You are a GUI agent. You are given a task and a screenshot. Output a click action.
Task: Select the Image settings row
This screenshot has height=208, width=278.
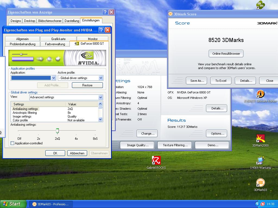point(54,116)
